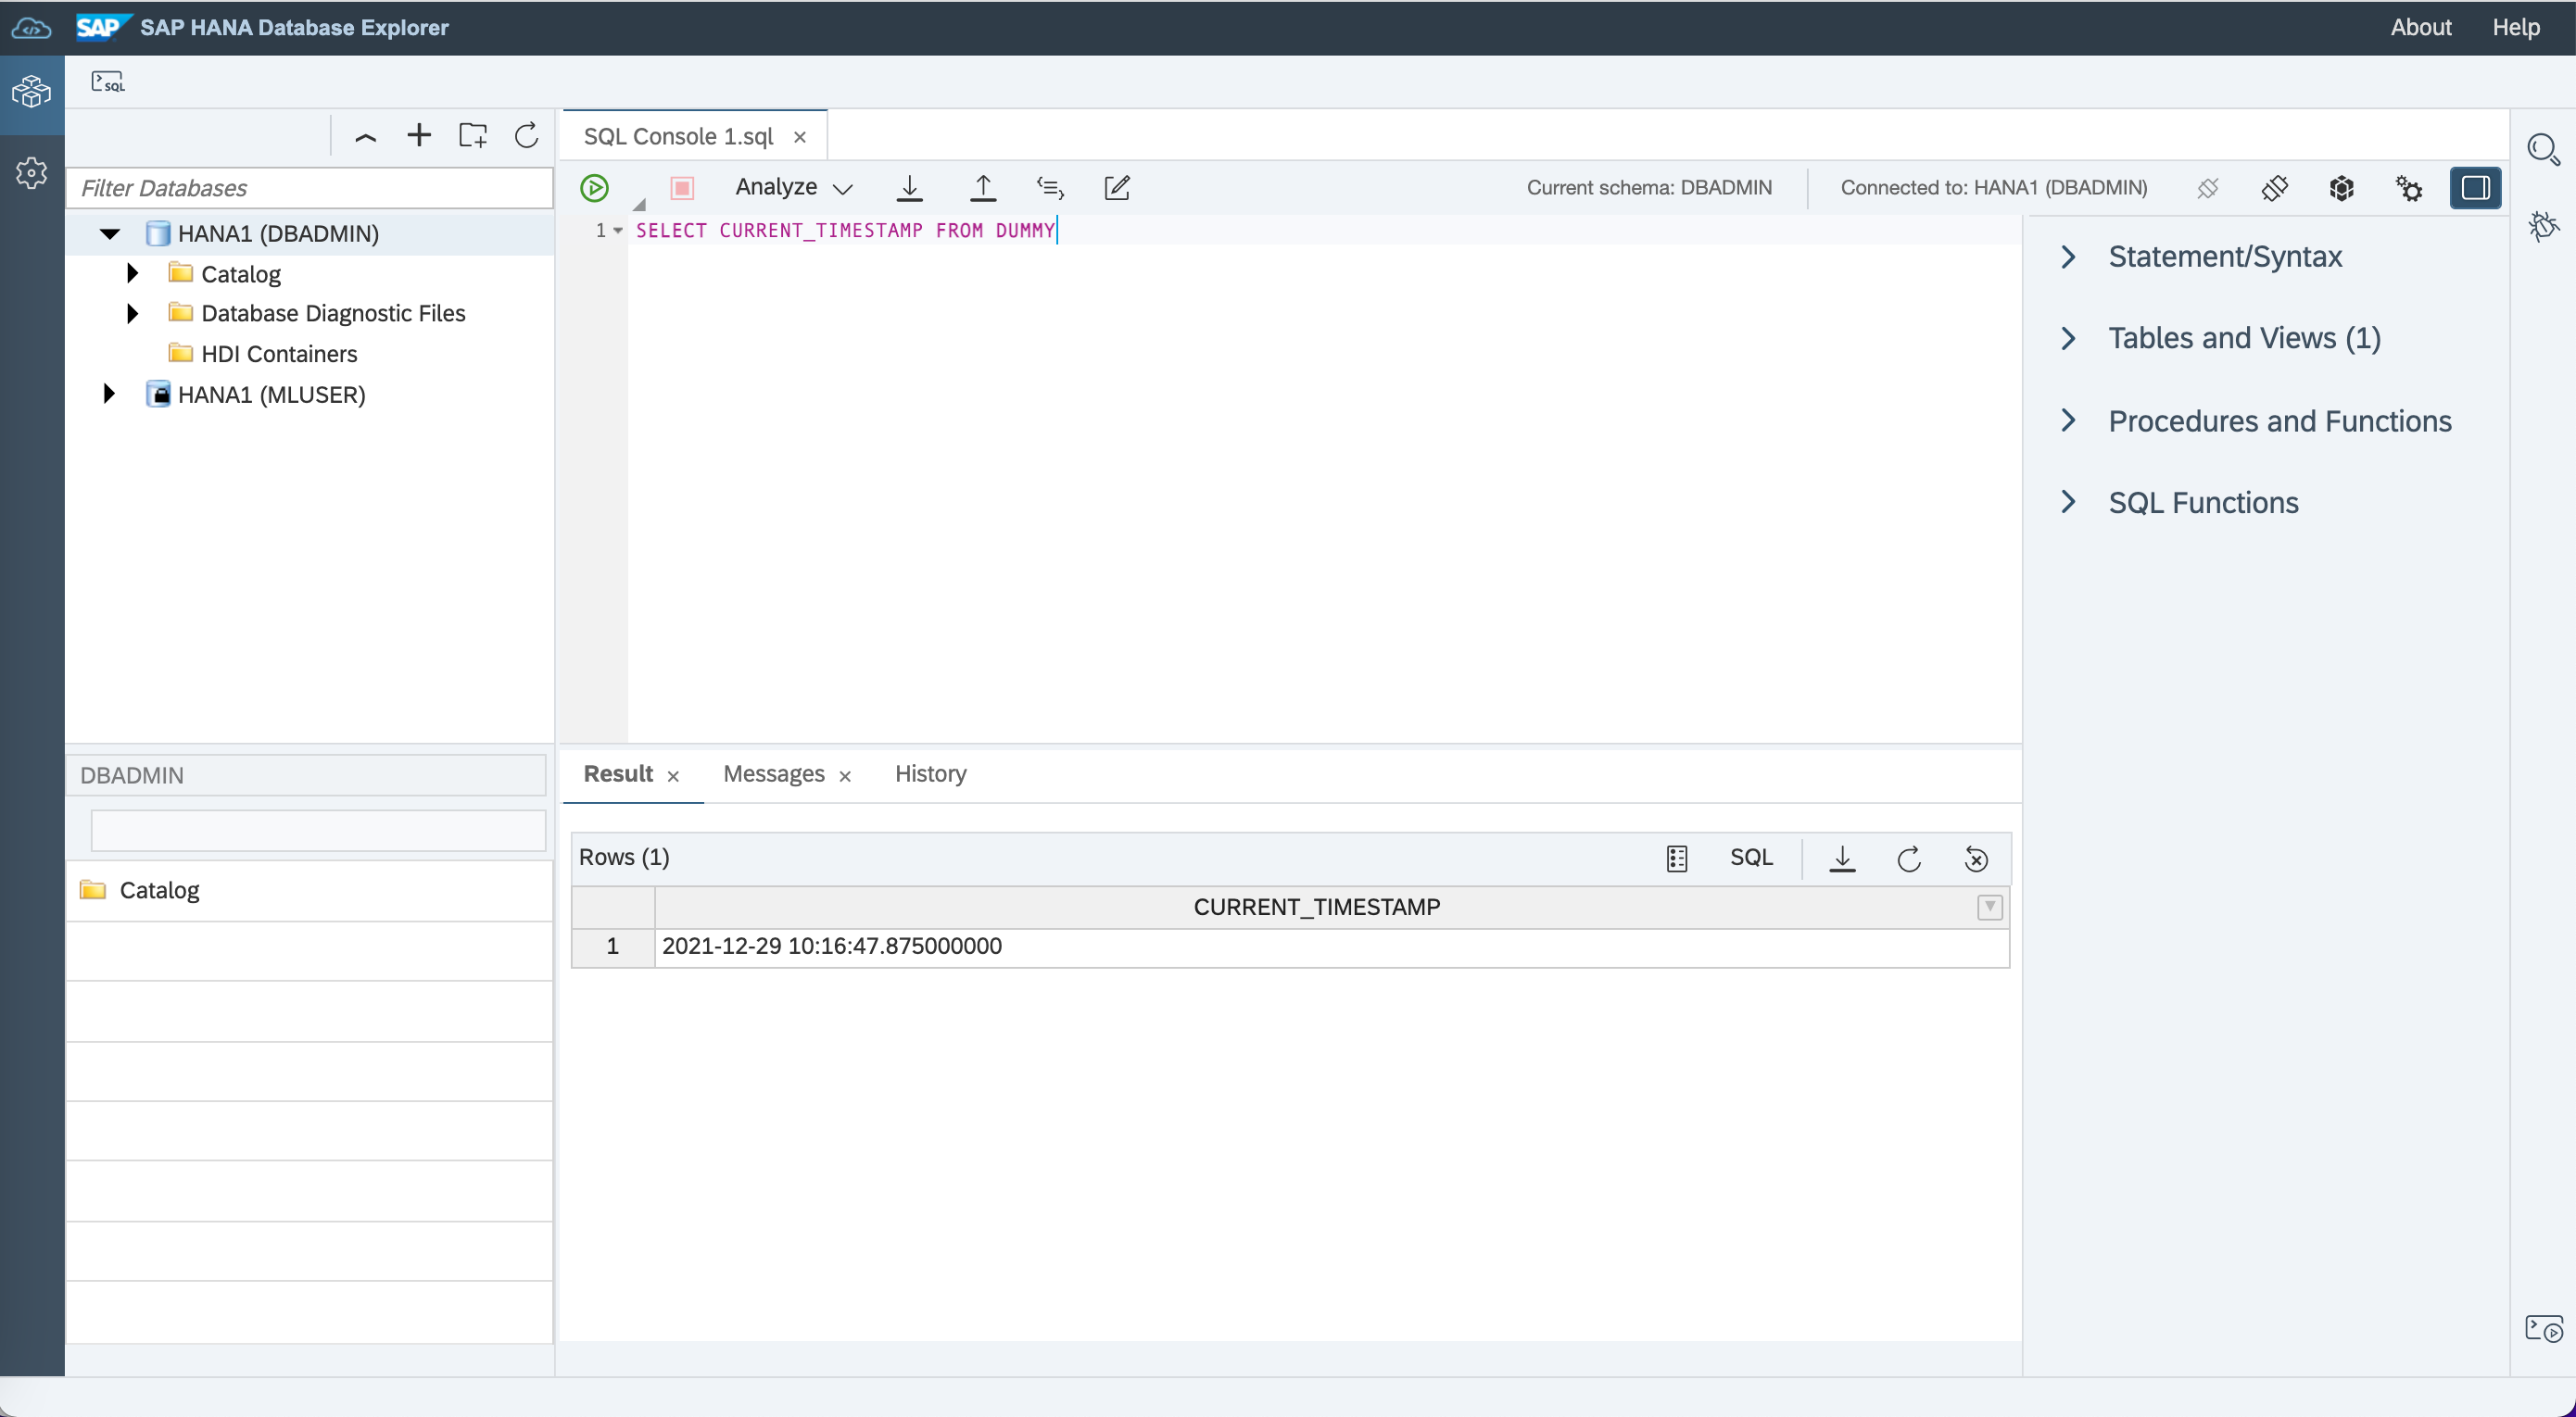Toggle the right side panel button
The height and width of the screenshot is (1417, 2576).
click(2475, 188)
